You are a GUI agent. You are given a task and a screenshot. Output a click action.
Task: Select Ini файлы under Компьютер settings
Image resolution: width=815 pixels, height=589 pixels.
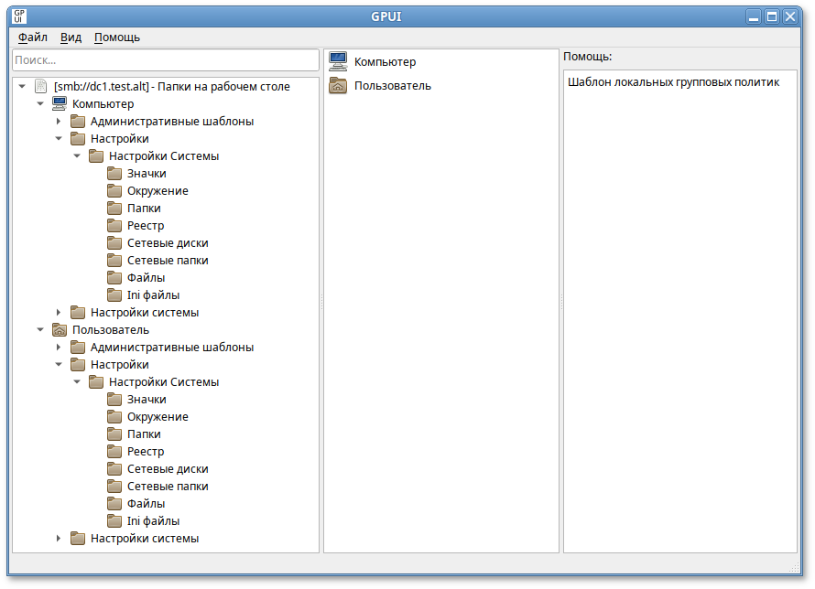153,295
